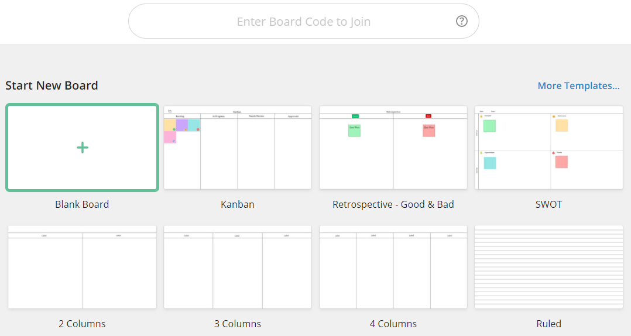Focus the Enter Board Code to Join field

click(x=303, y=21)
